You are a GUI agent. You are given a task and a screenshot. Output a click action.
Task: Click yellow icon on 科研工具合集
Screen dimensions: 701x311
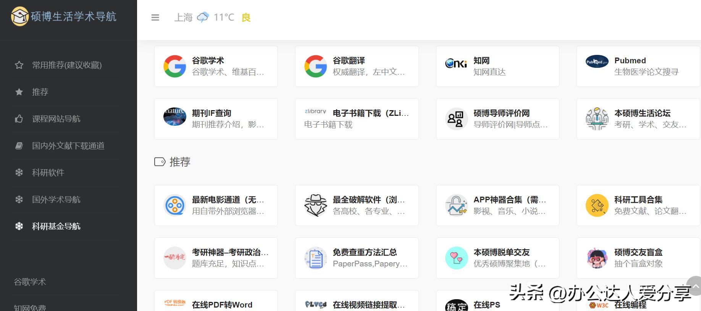click(x=597, y=205)
